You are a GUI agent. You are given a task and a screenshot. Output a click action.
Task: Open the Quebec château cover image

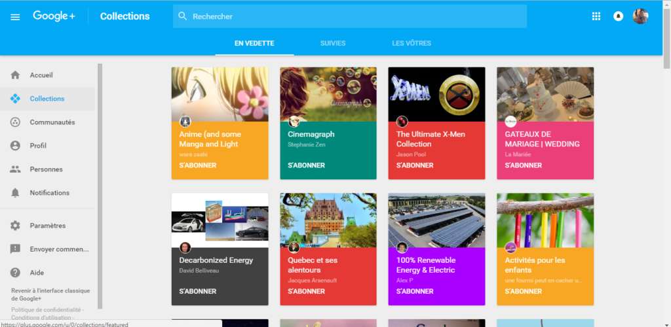click(328, 220)
